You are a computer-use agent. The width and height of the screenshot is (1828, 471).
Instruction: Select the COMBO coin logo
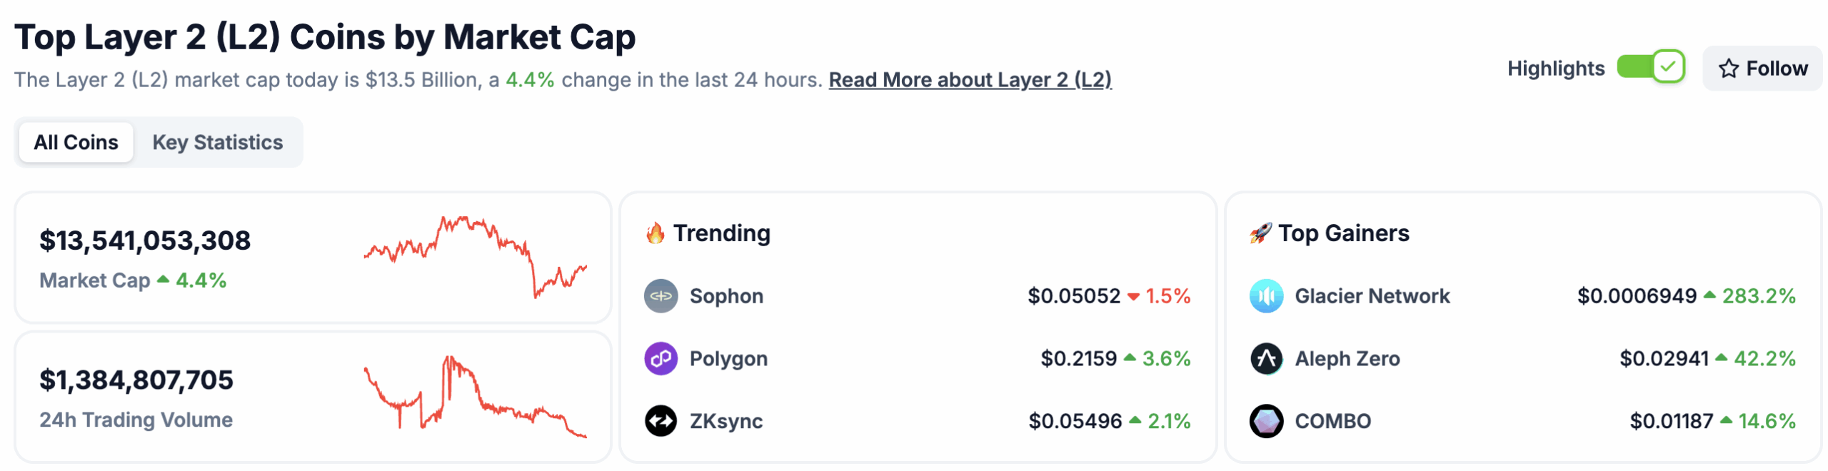(1267, 421)
